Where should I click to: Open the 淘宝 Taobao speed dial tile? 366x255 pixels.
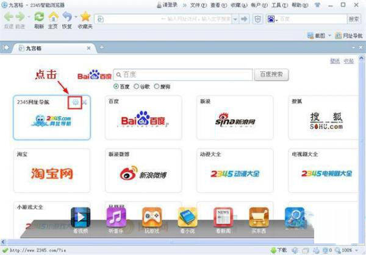[x=52, y=170]
